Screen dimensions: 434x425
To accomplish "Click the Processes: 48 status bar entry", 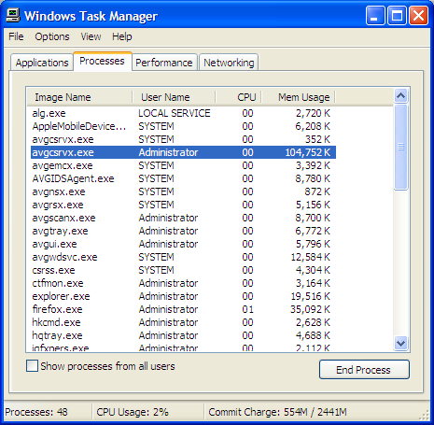I will pos(36,412).
